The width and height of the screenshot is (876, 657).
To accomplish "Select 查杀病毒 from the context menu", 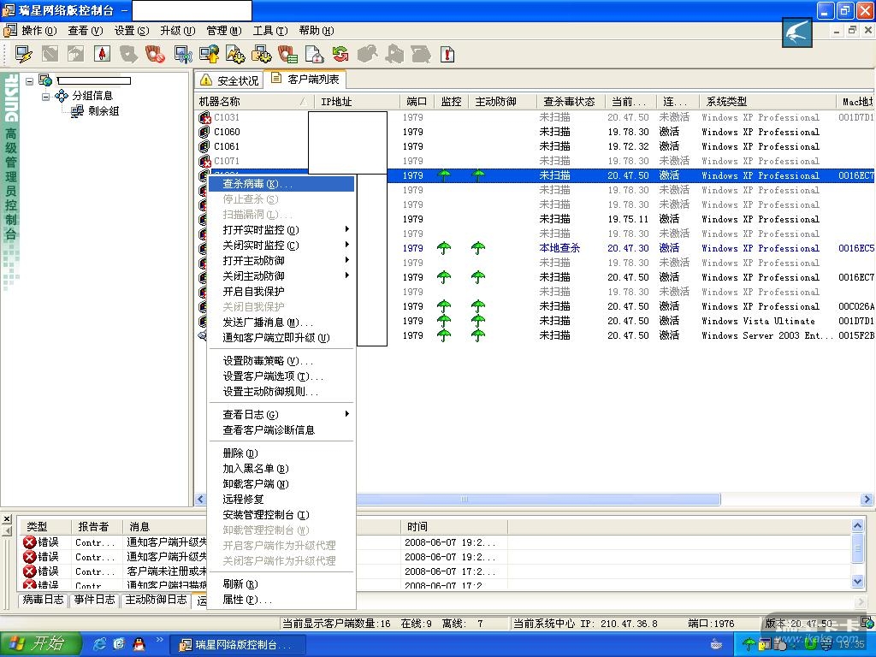I will pyautogui.click(x=257, y=184).
